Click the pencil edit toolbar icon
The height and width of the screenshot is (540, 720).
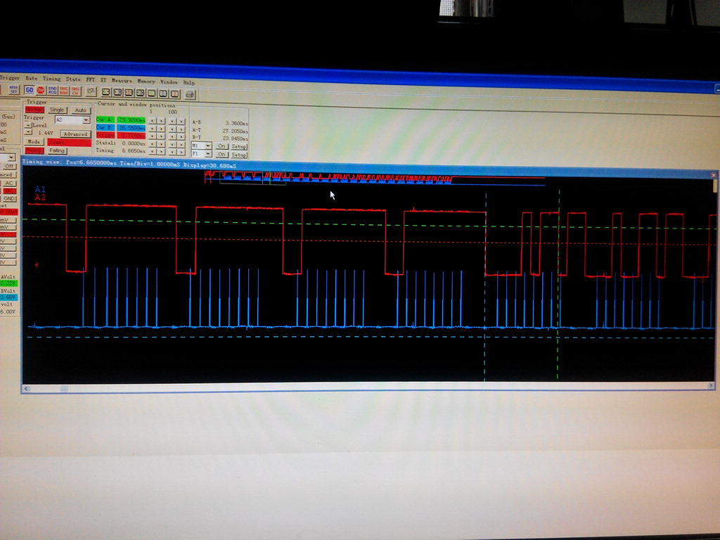pos(91,92)
